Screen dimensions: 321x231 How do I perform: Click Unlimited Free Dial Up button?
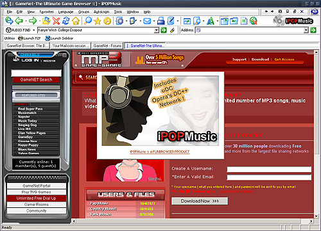[37, 198]
